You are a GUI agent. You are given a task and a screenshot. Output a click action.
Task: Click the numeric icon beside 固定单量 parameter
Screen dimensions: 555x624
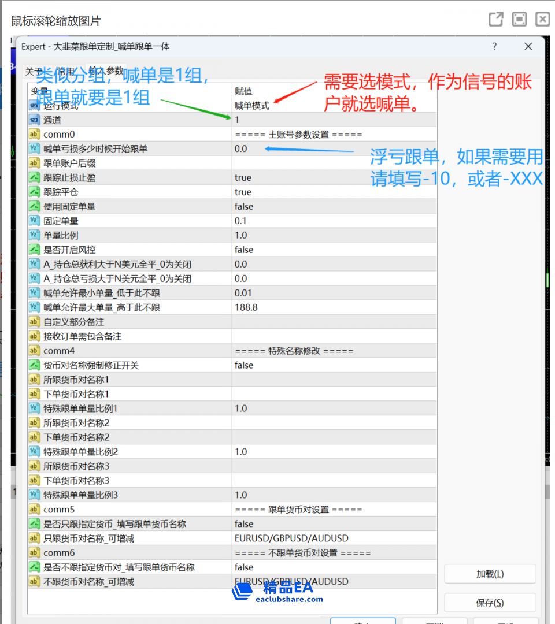34,221
